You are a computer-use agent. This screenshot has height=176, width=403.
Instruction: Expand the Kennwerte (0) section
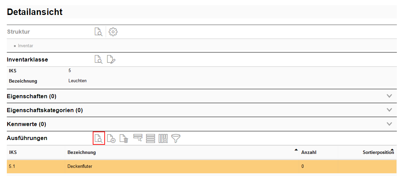click(x=390, y=124)
